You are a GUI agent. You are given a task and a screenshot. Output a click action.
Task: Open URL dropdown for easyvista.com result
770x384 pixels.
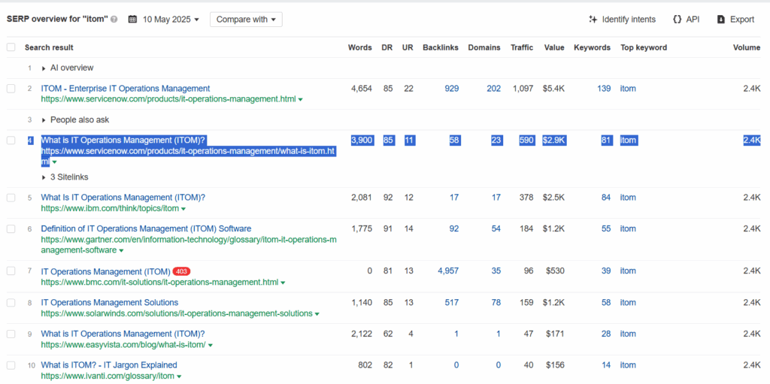coord(211,346)
